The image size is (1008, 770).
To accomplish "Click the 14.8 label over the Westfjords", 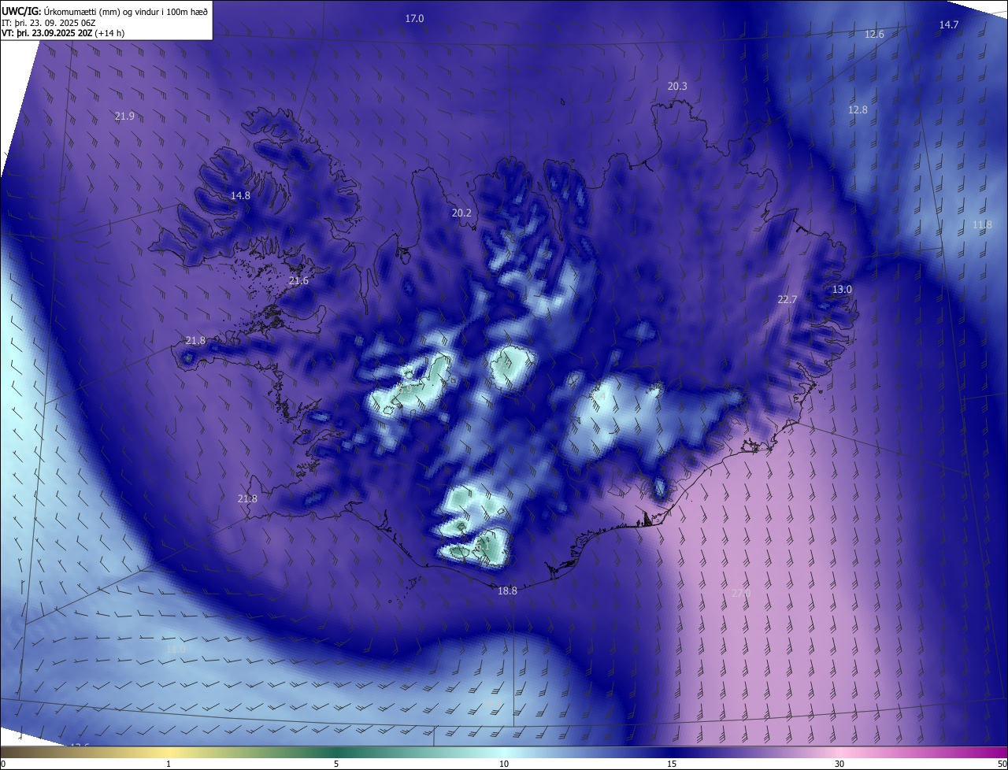I will [x=240, y=195].
